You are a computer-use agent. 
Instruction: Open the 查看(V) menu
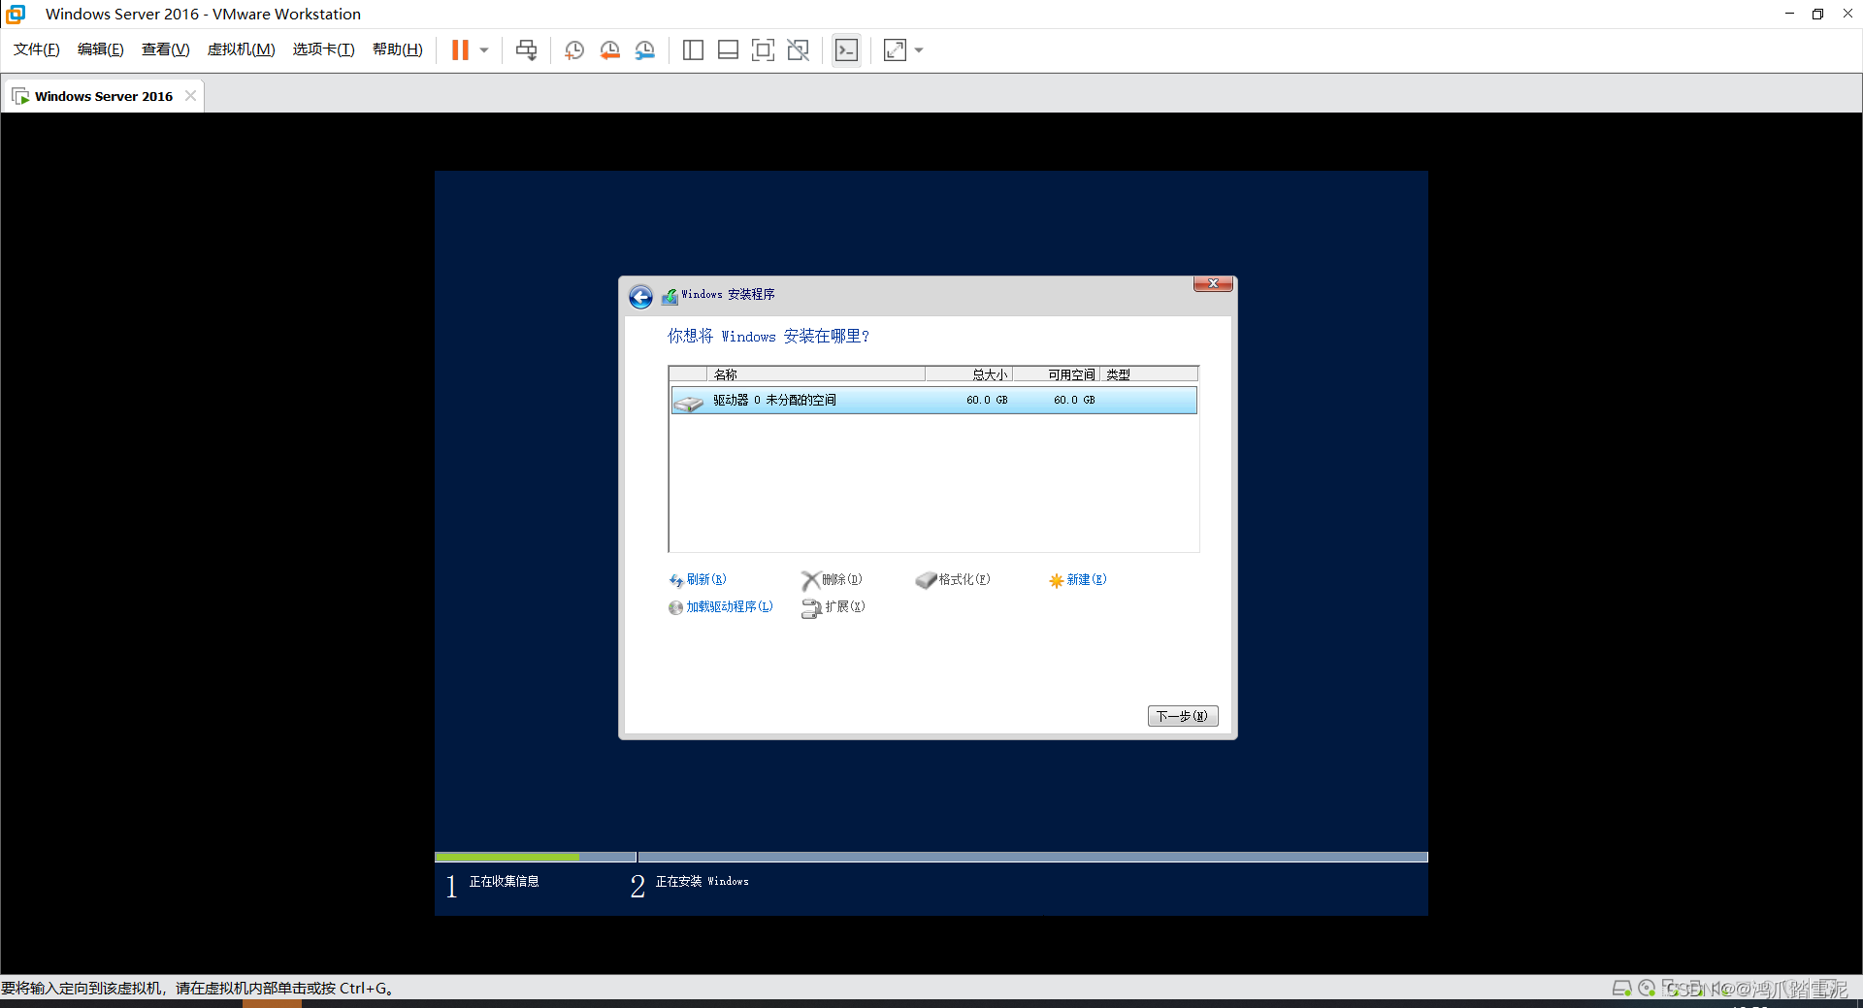(x=166, y=49)
